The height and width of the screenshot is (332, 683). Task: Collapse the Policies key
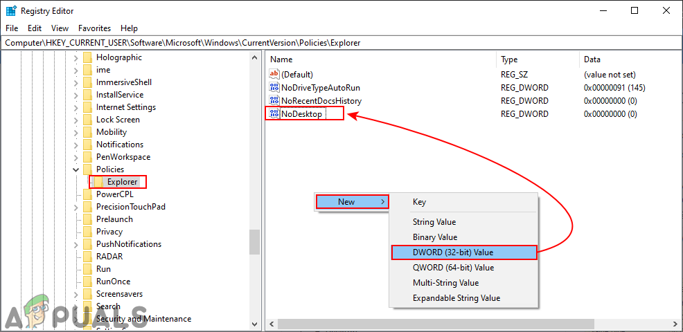pos(76,169)
